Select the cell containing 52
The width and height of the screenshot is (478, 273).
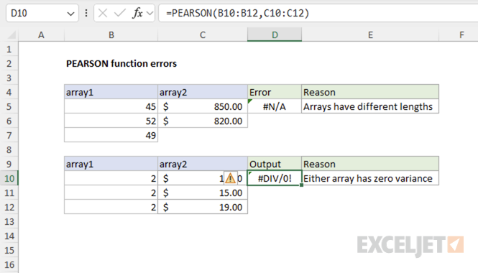click(111, 121)
